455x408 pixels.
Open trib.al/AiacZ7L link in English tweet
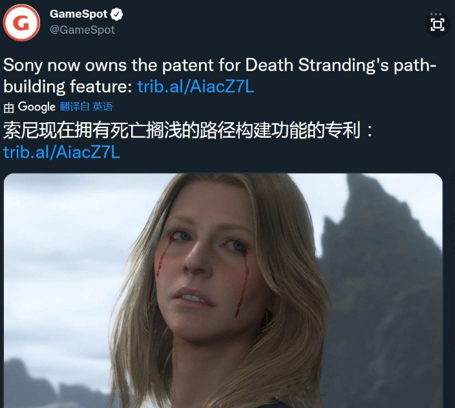tap(196, 86)
